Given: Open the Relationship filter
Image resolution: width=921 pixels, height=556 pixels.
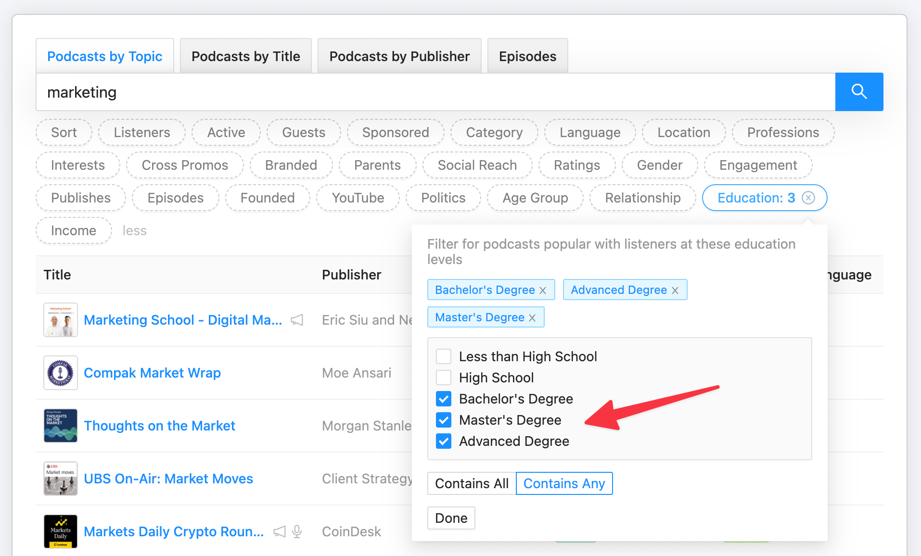Looking at the screenshot, I should click(643, 198).
